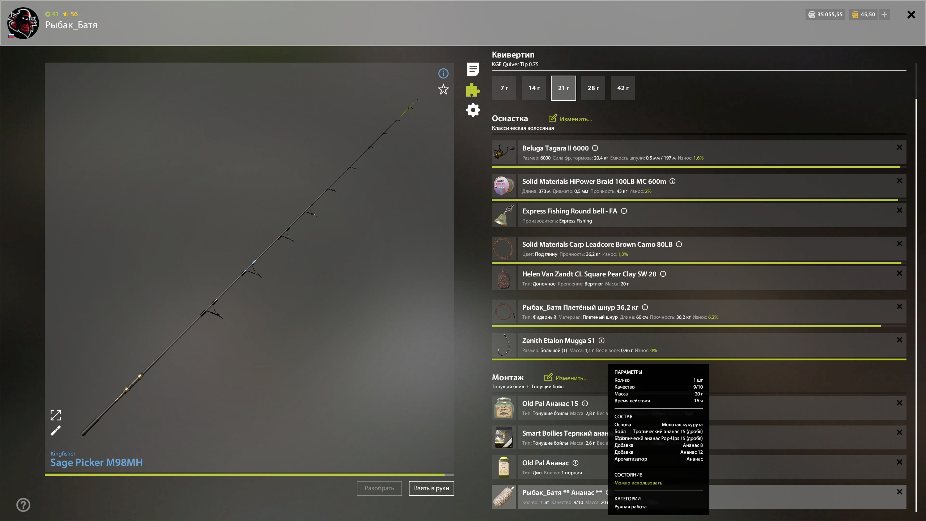Choose the 42 г quivertip
926x521 pixels.
[x=623, y=88]
